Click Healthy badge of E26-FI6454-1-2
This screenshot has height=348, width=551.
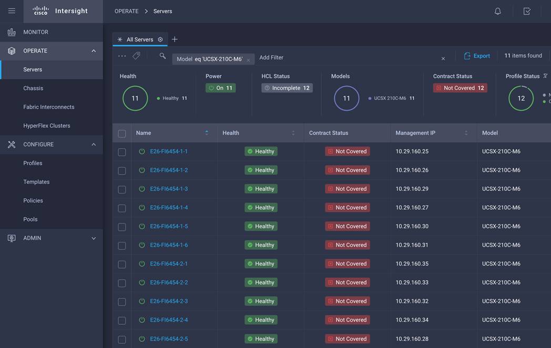(261, 170)
